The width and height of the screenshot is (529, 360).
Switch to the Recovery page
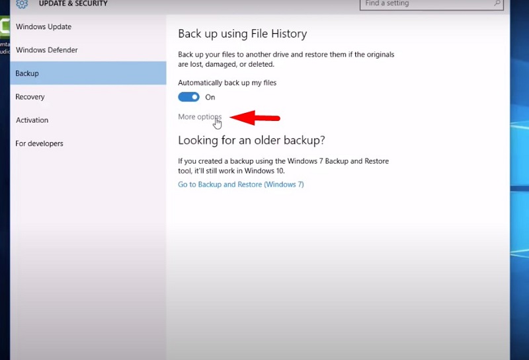30,97
